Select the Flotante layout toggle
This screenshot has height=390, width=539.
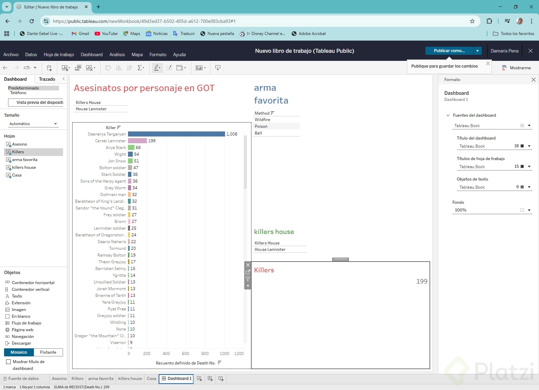[x=48, y=352]
